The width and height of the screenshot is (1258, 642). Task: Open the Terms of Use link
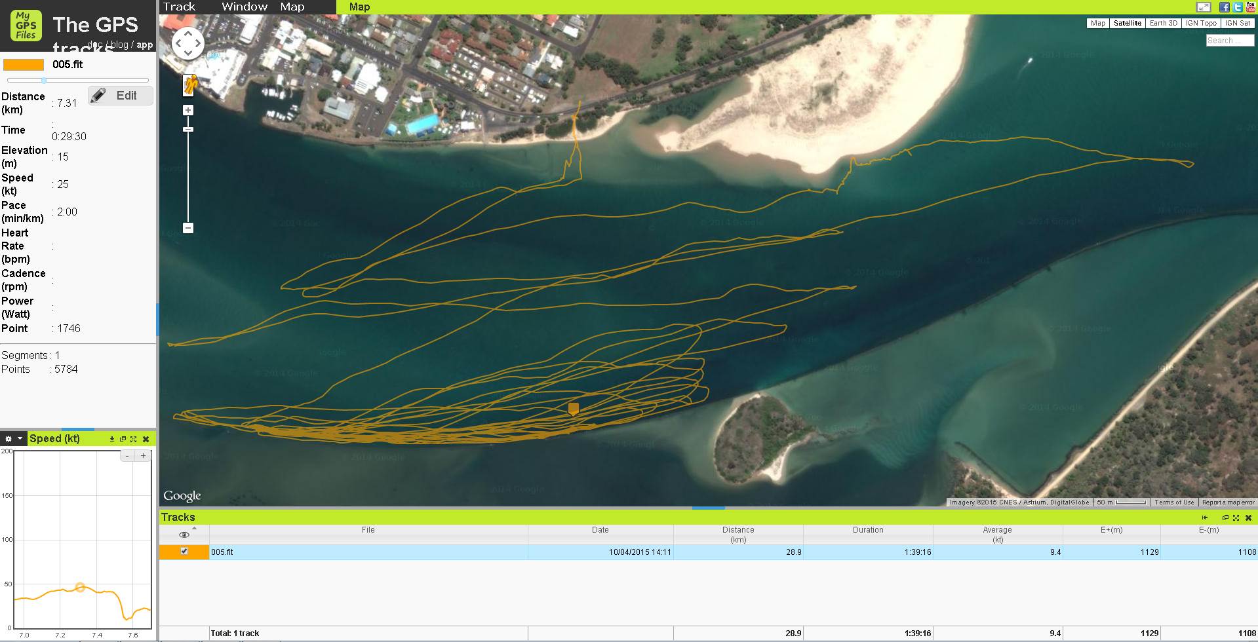1173,502
